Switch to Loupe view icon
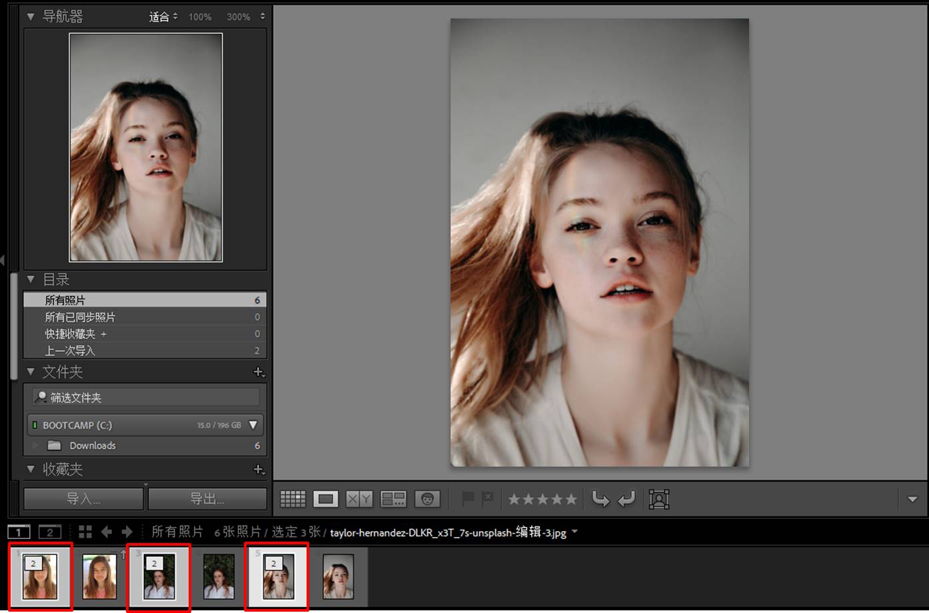This screenshot has width=929, height=613. click(x=326, y=499)
